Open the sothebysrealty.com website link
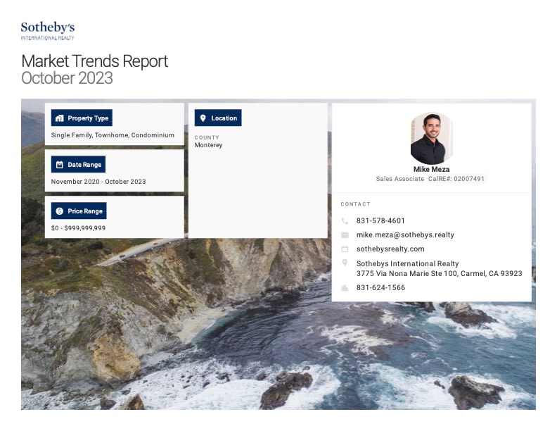Viewport: 557px width, 431px height. point(390,249)
